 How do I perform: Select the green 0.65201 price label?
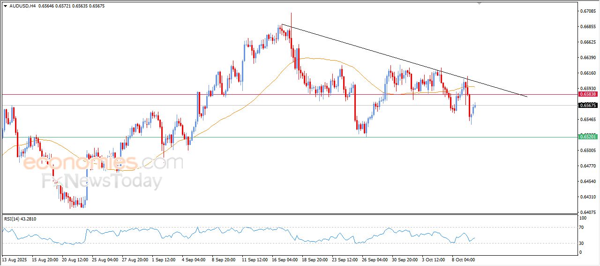[588, 137]
